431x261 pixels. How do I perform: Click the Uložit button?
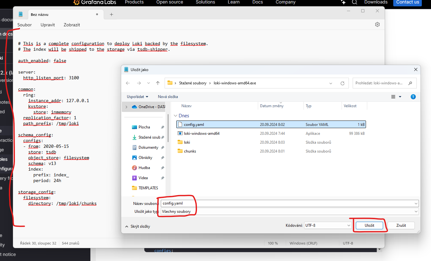coord(369,225)
